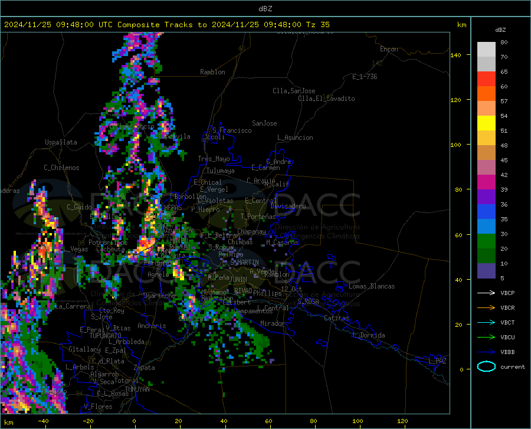Image resolution: width=531 pixels, height=429 pixels.
Task: Click the 'Zapata' map label
Action: pos(145,368)
